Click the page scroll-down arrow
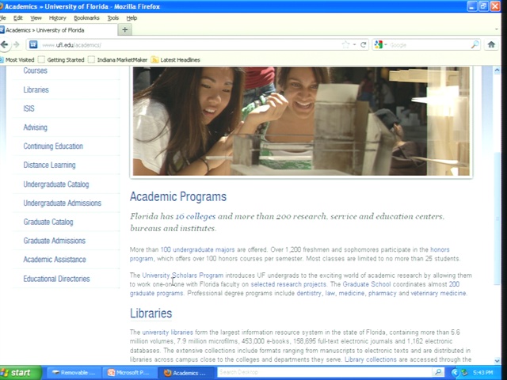Screen dimensions: 507x380 click(497, 360)
